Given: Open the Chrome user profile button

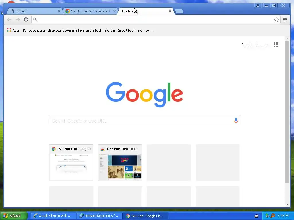Looking at the screenshot, I should [x=258, y=5].
